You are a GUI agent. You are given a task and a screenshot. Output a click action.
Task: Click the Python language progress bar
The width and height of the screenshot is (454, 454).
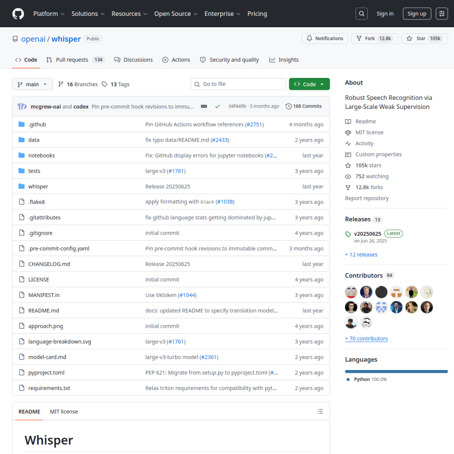396,371
